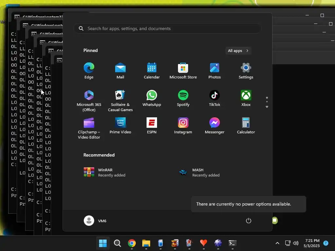Image resolution: width=335 pixels, height=251 pixels.
Task: Launch Microsoft 365 (Office)
Action: pyautogui.click(x=89, y=101)
